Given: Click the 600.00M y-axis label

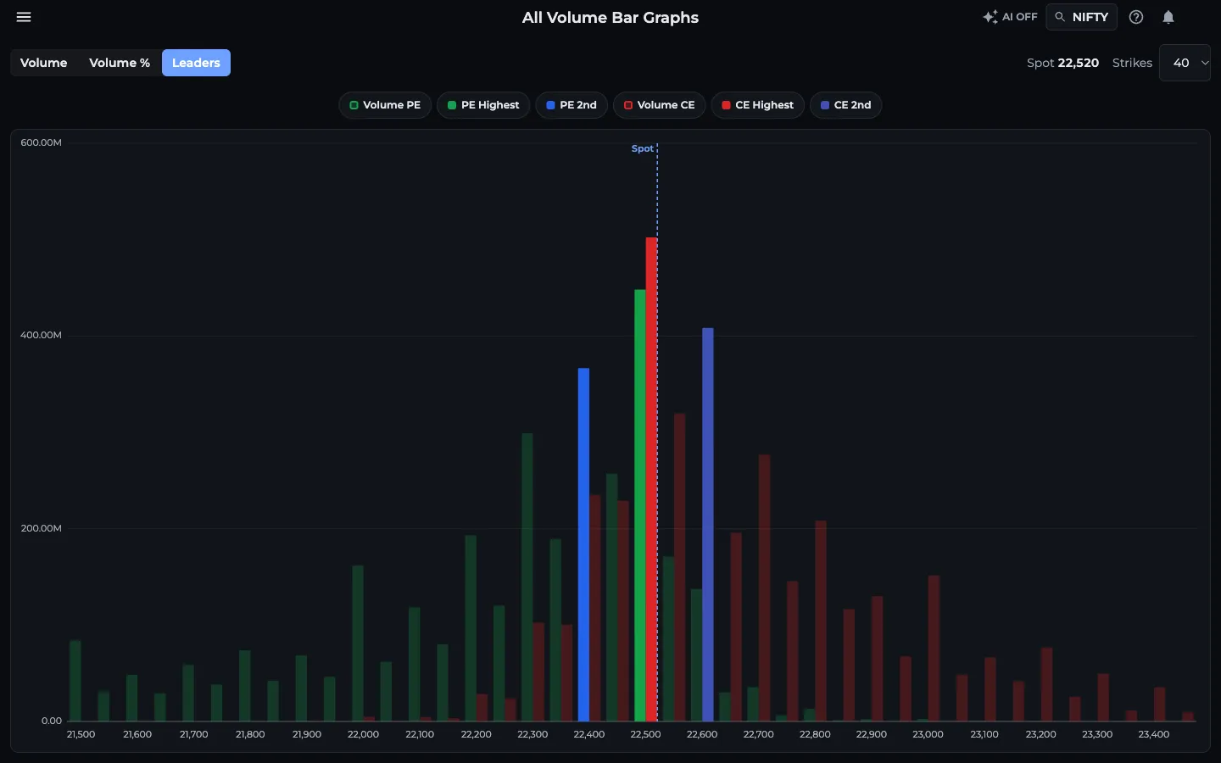Looking at the screenshot, I should tap(41, 142).
